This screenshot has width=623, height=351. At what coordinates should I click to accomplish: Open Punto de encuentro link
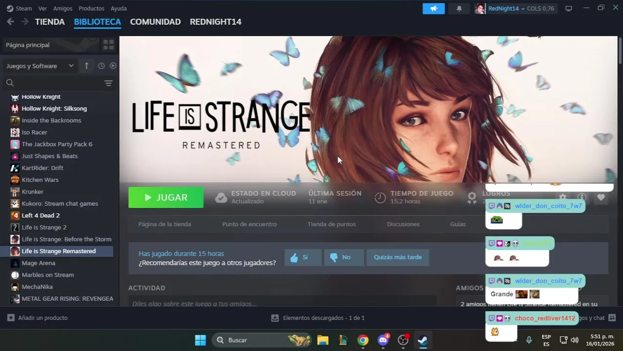point(249,224)
